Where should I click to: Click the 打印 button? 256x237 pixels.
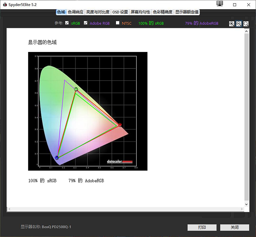click(202, 228)
